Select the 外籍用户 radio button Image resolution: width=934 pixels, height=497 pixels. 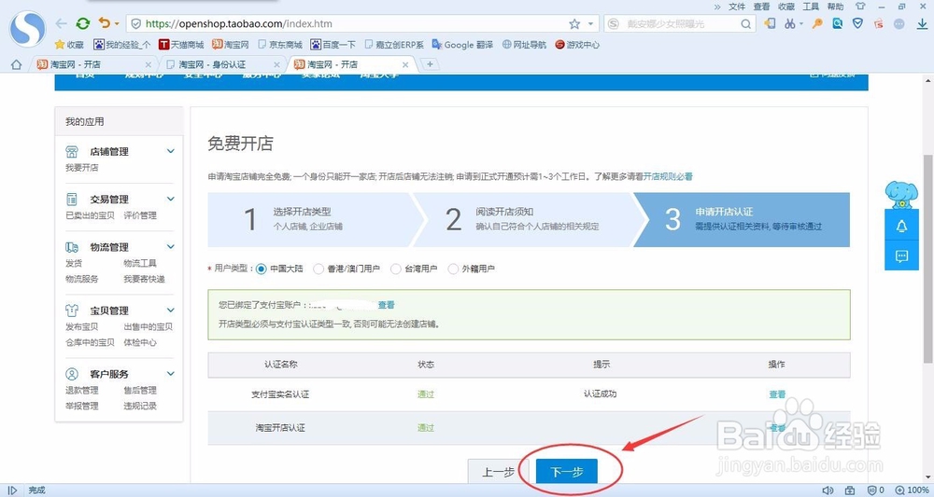tap(453, 269)
